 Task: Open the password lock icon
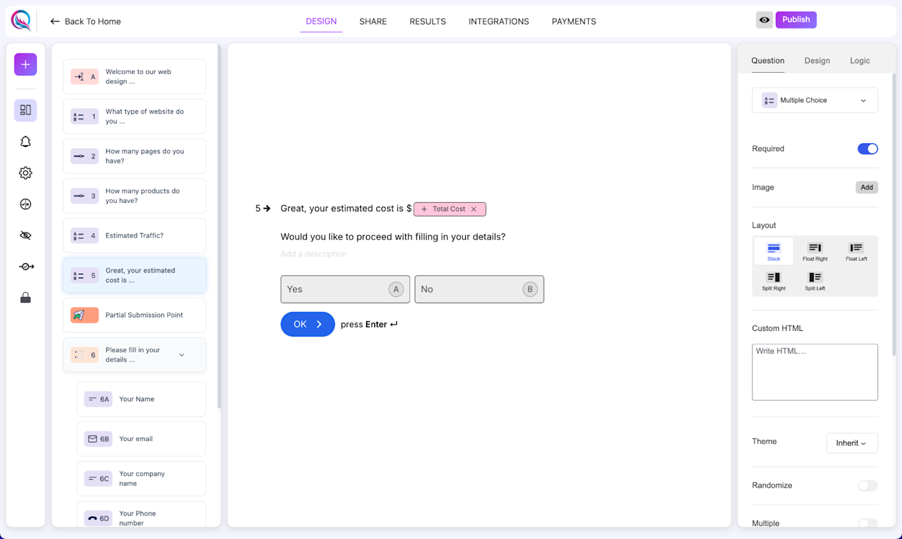[25, 298]
